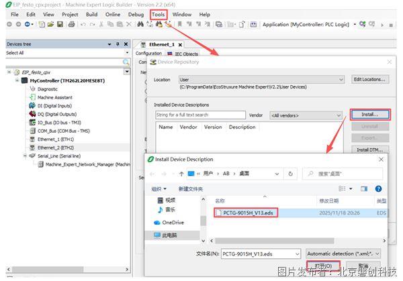Open the Tools menu
Viewport: 403px width, 281px height.
coord(158,14)
